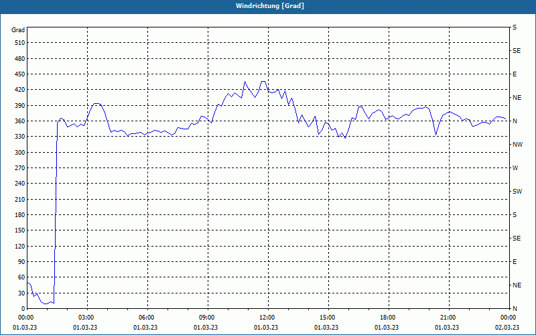536x335 pixels.
Task: Click the 00:00 label above date 02.03.23
Action: click(509, 318)
